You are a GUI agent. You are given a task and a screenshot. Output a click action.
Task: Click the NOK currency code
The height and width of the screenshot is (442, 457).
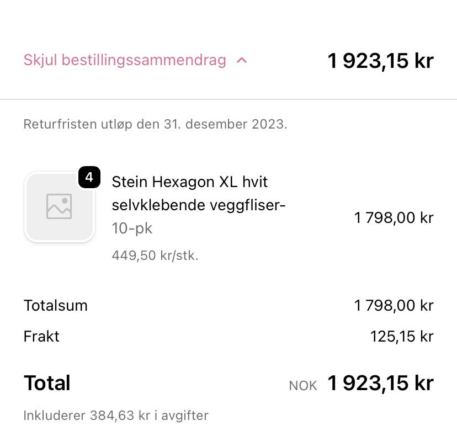point(303,386)
